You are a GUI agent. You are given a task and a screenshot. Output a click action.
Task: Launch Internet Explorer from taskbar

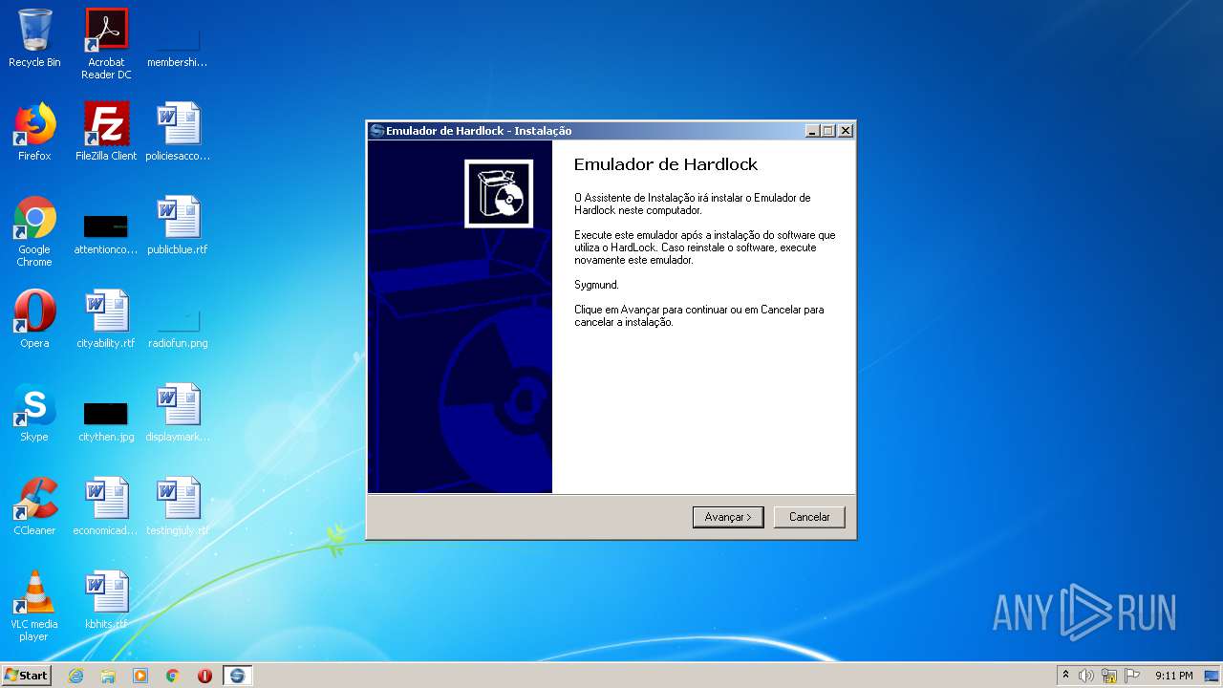point(75,676)
